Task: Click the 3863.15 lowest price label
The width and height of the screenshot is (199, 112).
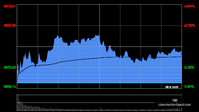Action: pos(10,86)
